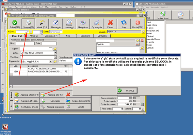Click the reference Data input field
The width and height of the screenshot is (193, 135).
[49, 44]
